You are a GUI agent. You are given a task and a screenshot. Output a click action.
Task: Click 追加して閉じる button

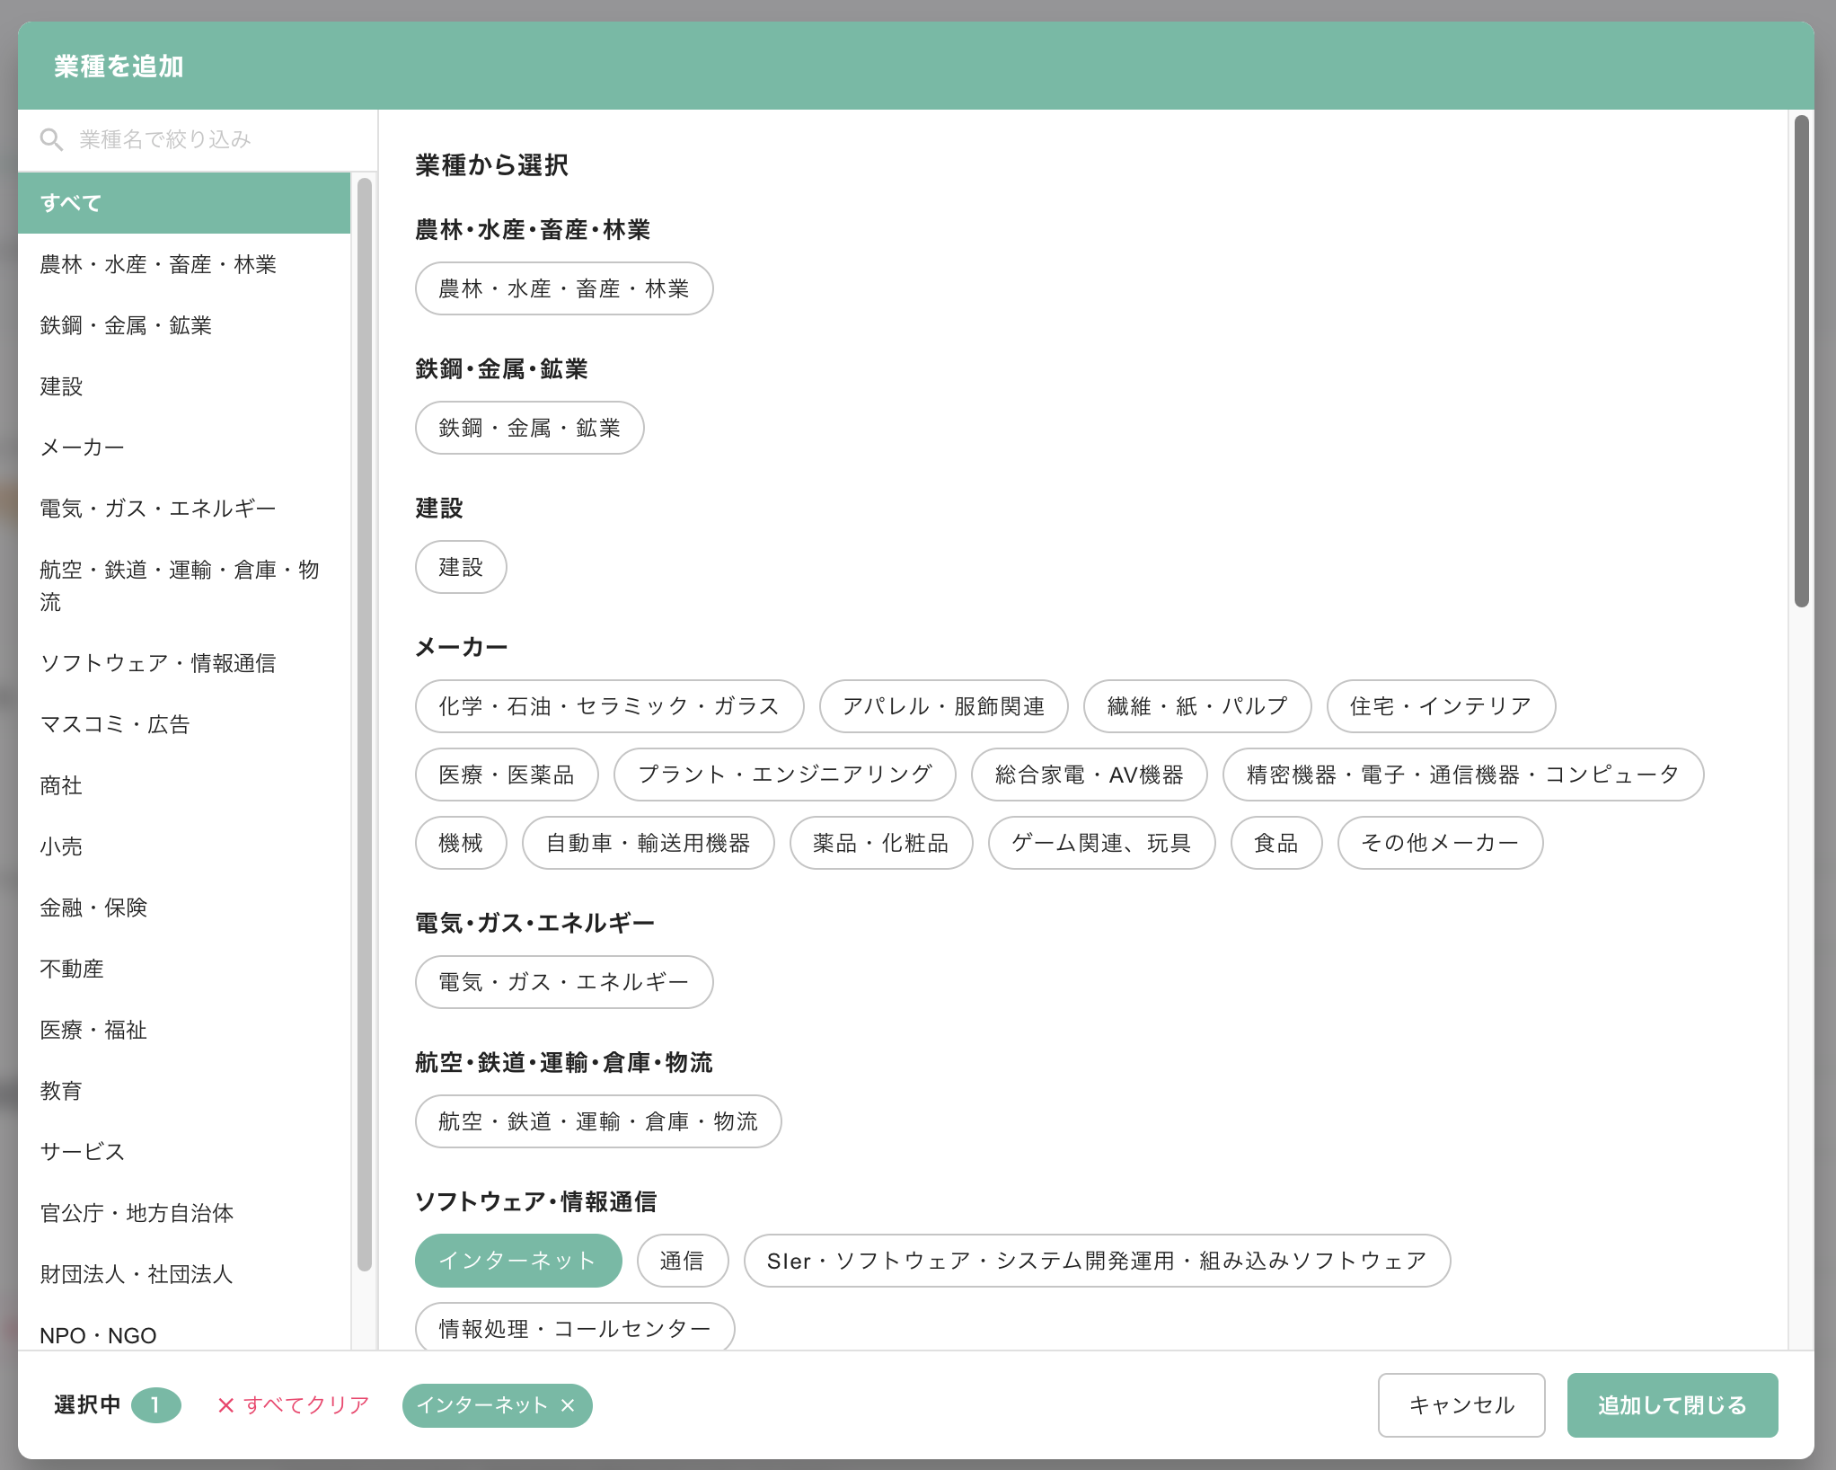(1672, 1405)
